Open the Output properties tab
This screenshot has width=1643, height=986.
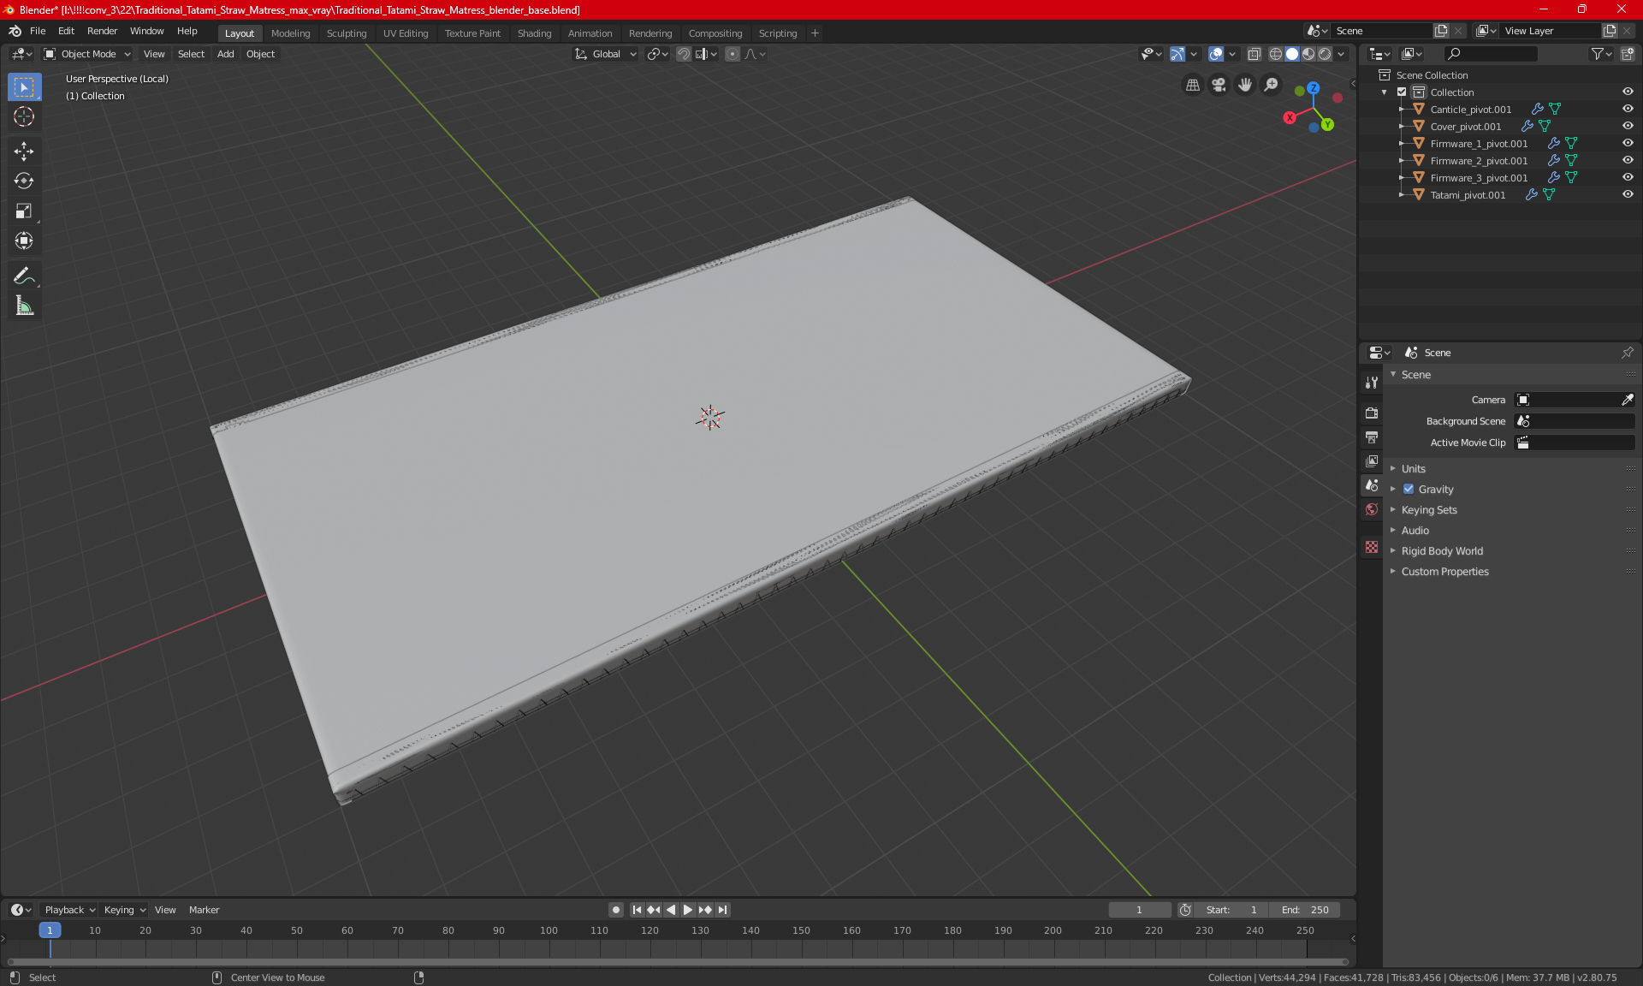click(x=1372, y=437)
